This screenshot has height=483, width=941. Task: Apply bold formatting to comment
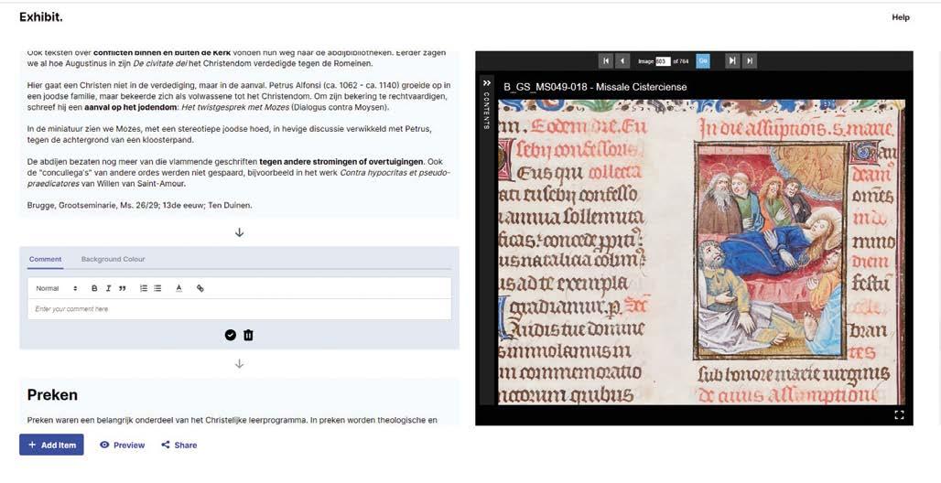(94, 288)
